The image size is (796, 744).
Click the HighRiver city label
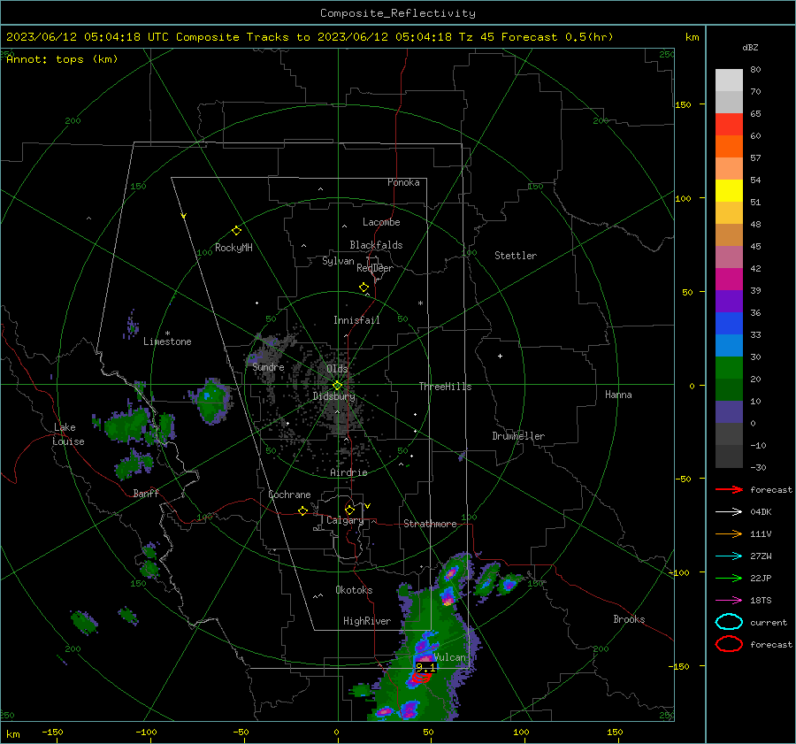pos(367,621)
